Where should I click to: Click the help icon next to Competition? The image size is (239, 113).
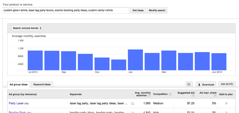pos(170,94)
